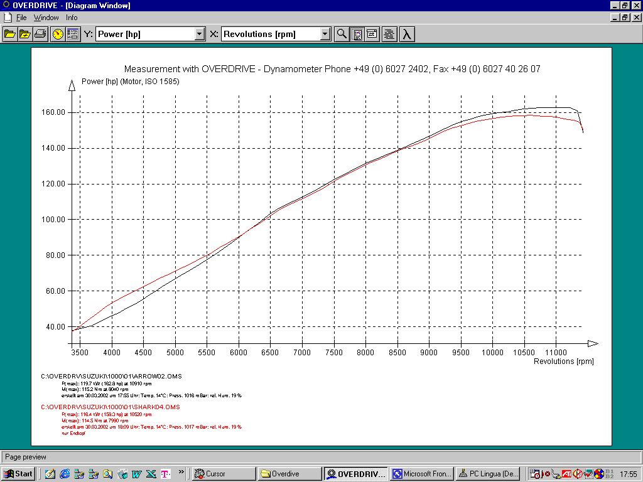The width and height of the screenshot is (643, 482).
Task: Activate the magnifier zoom tool
Action: (342, 34)
